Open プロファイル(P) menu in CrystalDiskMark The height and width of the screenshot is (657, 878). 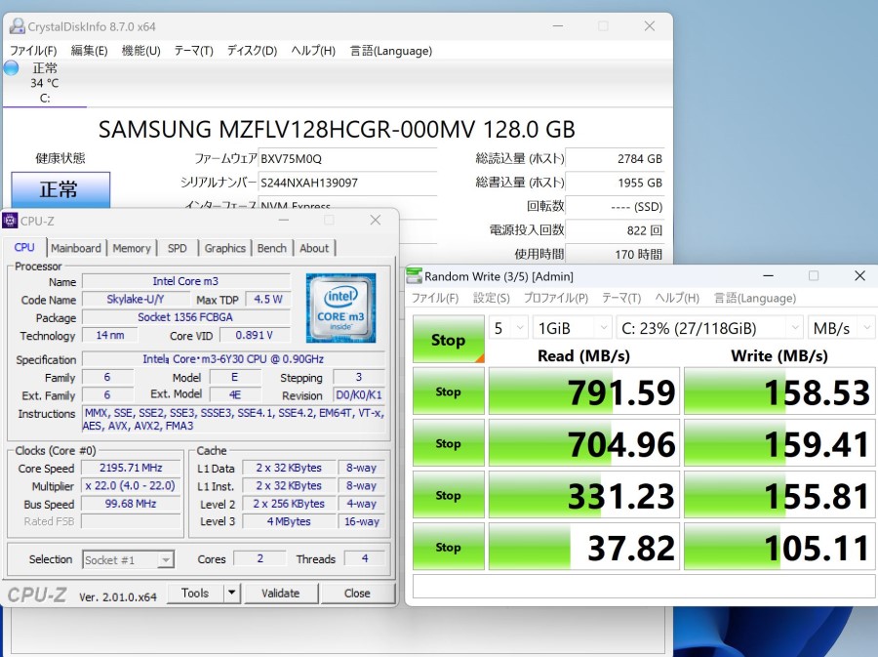click(555, 298)
